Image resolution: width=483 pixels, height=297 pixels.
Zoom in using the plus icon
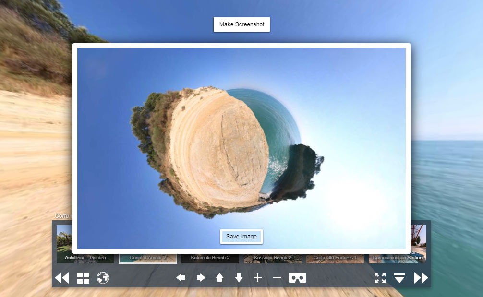257,278
